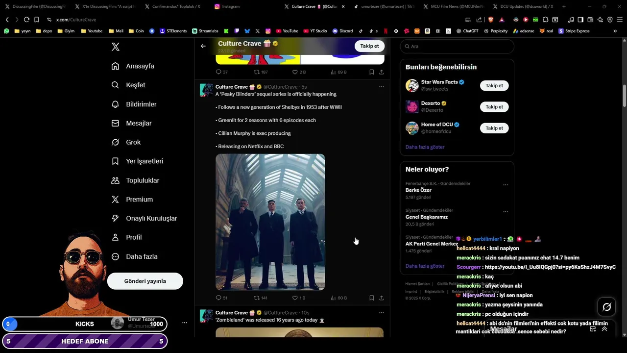Bookmark this page in the address bar
Image resolution: width=627 pixels, height=353 pixels.
click(37, 20)
